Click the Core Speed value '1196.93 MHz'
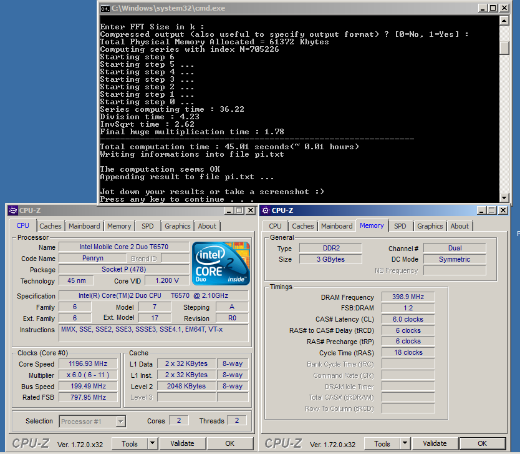The image size is (520, 454). point(88,363)
